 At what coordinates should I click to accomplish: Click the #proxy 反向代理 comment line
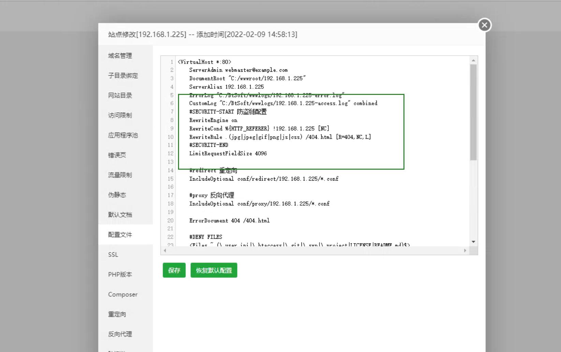click(212, 195)
